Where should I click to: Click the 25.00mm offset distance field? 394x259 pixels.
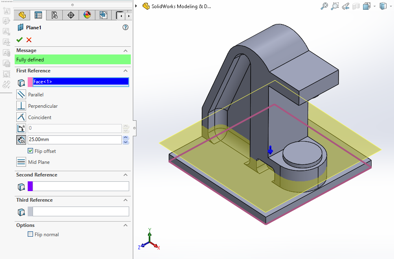click(74, 140)
